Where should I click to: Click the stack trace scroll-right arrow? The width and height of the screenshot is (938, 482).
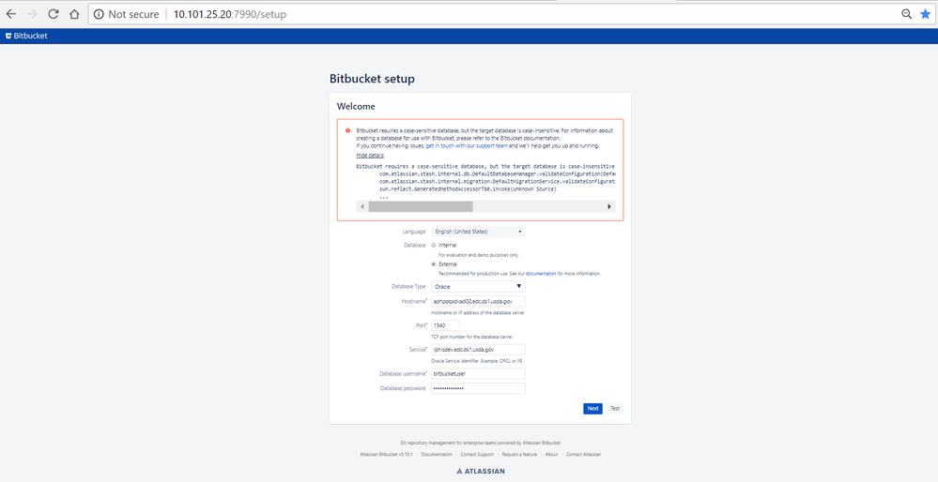coord(609,206)
